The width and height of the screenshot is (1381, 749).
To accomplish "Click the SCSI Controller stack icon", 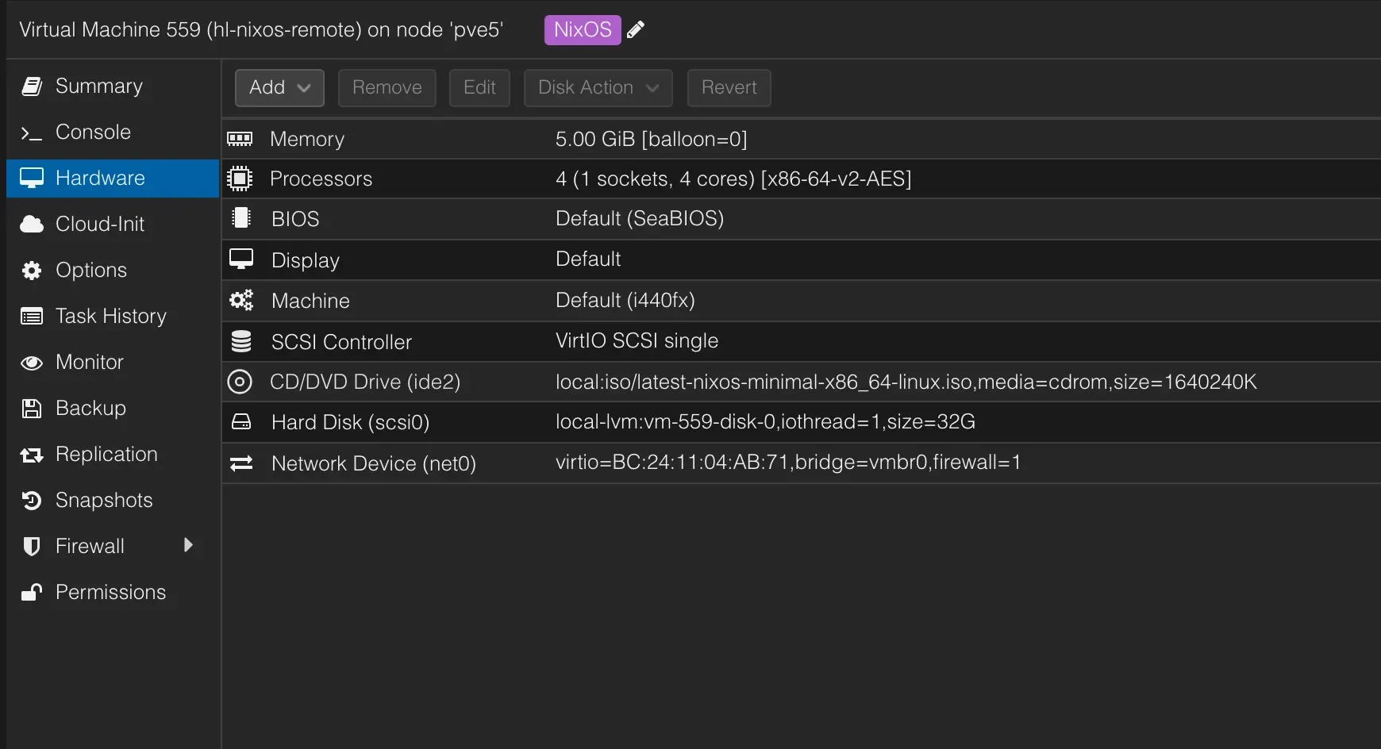I will coord(240,340).
